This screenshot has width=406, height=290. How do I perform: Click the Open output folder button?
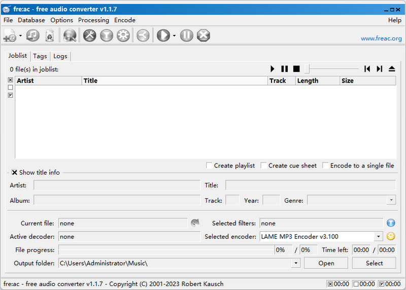point(326,263)
